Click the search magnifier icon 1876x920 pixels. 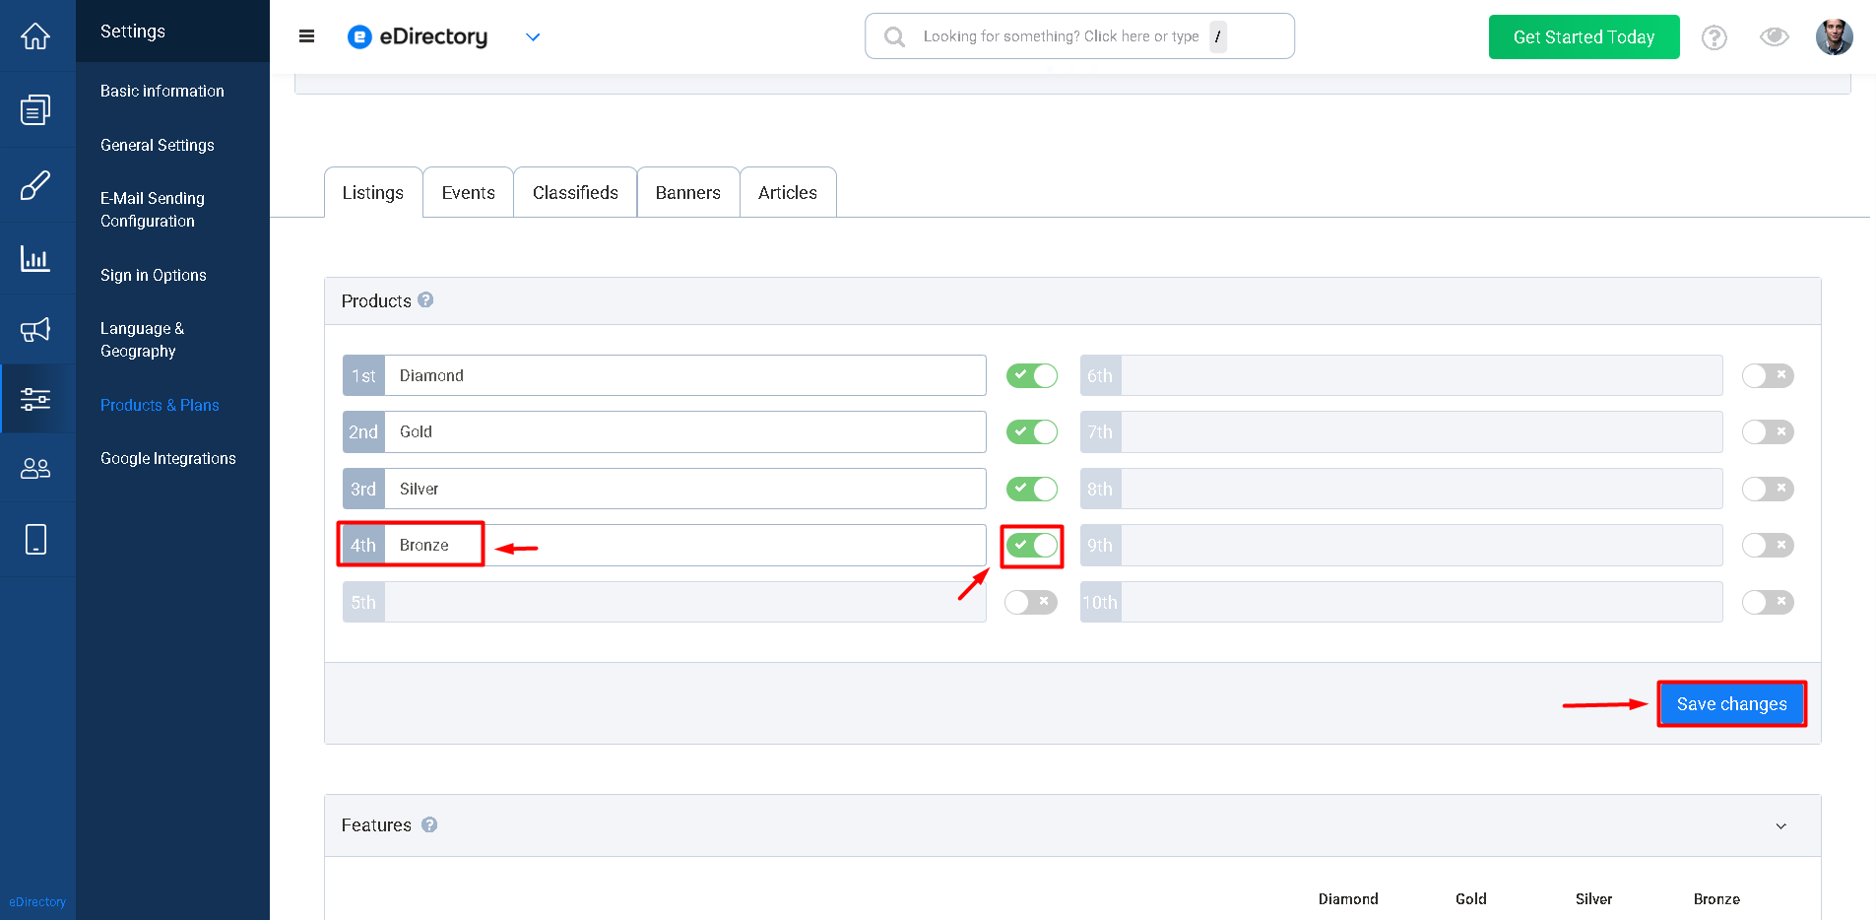(894, 36)
